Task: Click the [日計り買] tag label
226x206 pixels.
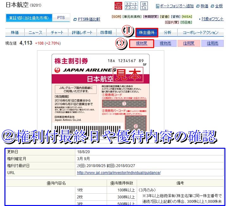Action: click(x=172, y=22)
